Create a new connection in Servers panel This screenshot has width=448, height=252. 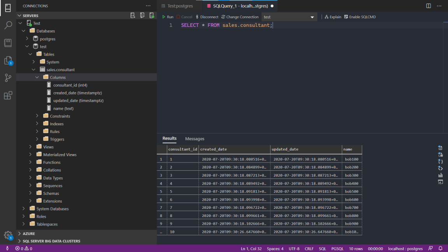click(132, 15)
